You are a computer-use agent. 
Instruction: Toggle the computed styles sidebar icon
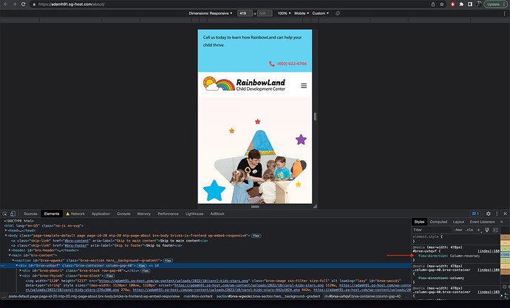[x=495, y=230]
